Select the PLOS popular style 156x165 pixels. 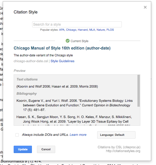[110, 30]
